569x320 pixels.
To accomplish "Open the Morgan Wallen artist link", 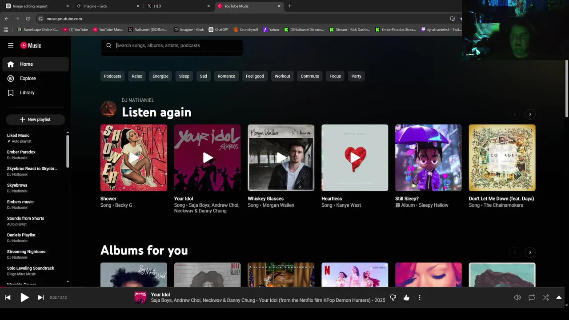I will pyautogui.click(x=278, y=205).
